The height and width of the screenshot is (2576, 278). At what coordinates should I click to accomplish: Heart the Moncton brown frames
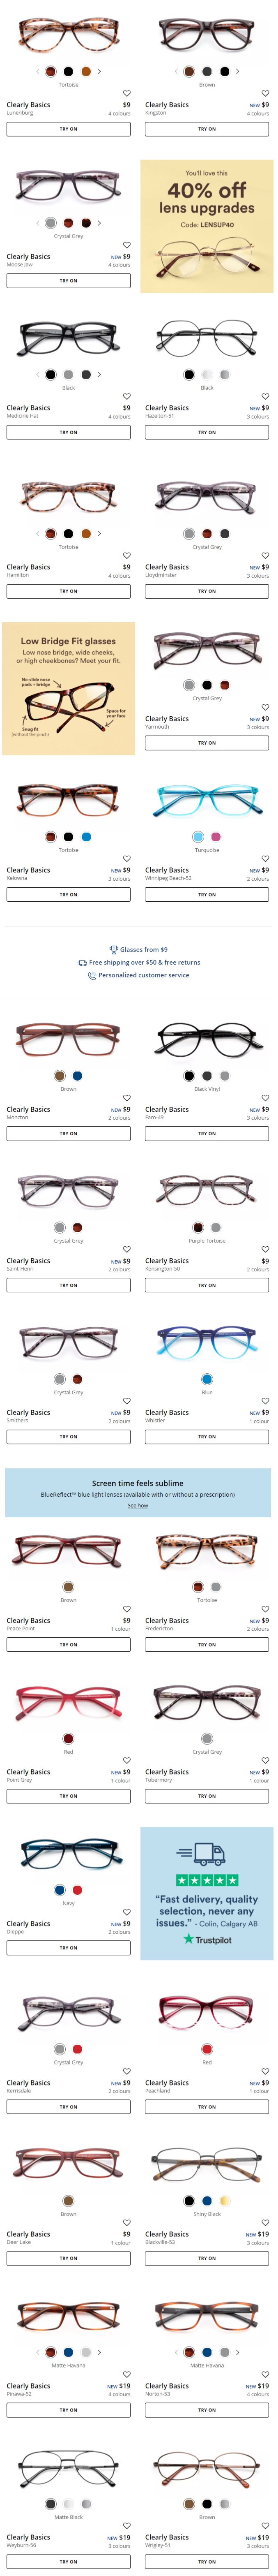pos(126,1097)
